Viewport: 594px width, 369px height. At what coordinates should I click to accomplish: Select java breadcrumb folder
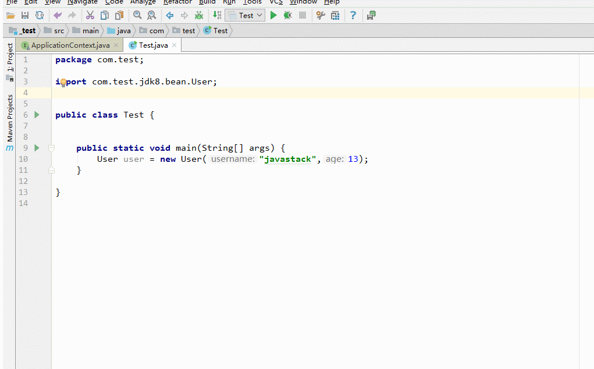pos(119,31)
